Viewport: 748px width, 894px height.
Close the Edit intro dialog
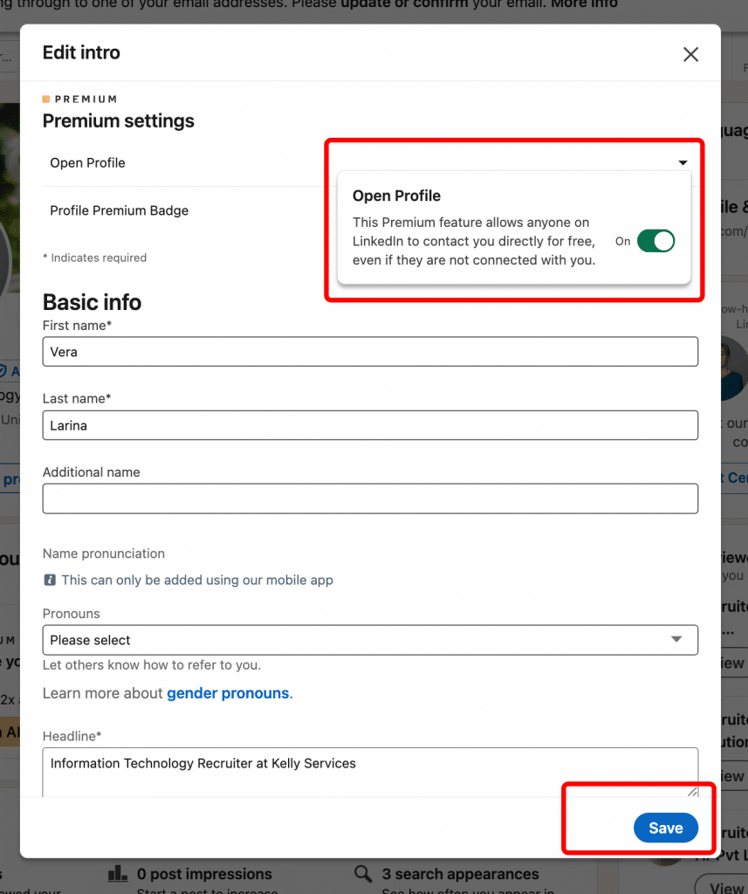tap(690, 54)
